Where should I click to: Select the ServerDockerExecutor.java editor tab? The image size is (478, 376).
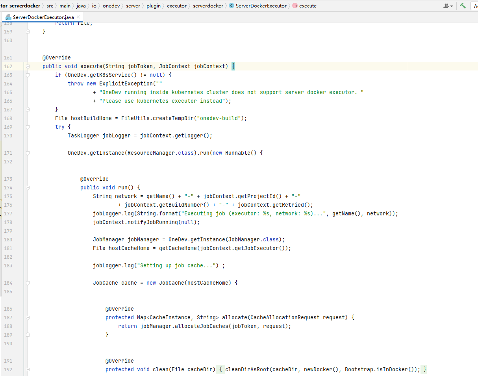pyautogui.click(x=43, y=17)
